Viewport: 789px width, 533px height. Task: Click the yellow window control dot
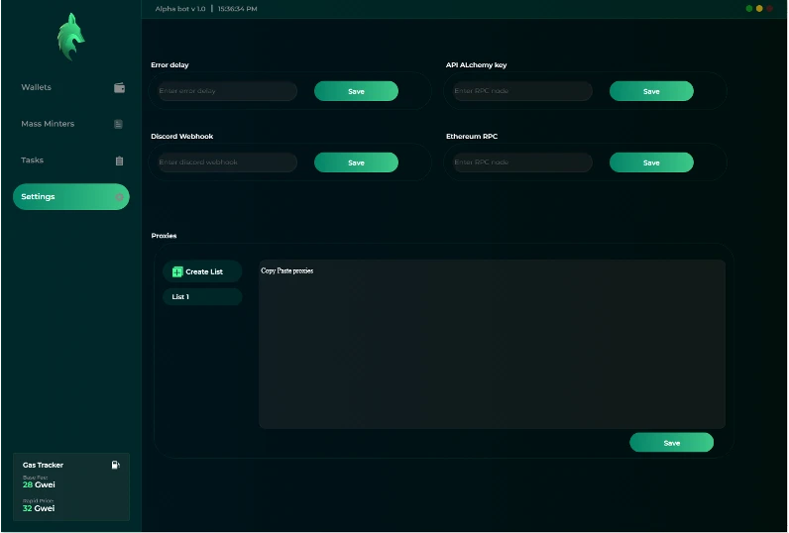point(759,9)
